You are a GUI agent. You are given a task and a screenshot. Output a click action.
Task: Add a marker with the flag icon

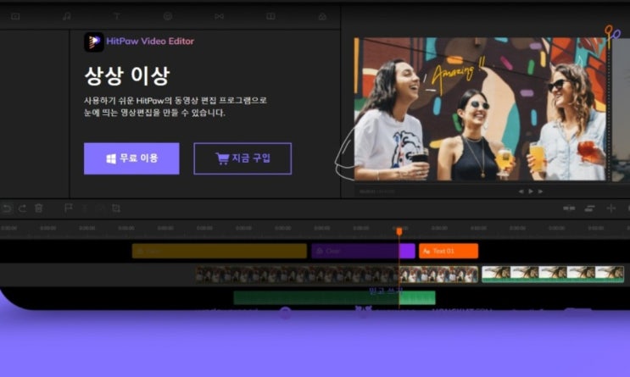pos(69,208)
